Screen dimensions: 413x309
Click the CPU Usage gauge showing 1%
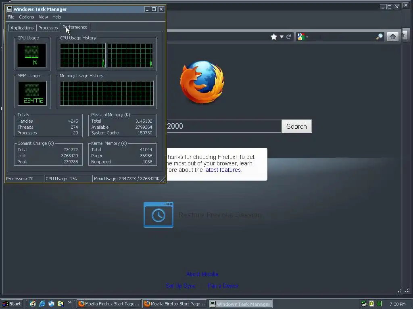32,56
